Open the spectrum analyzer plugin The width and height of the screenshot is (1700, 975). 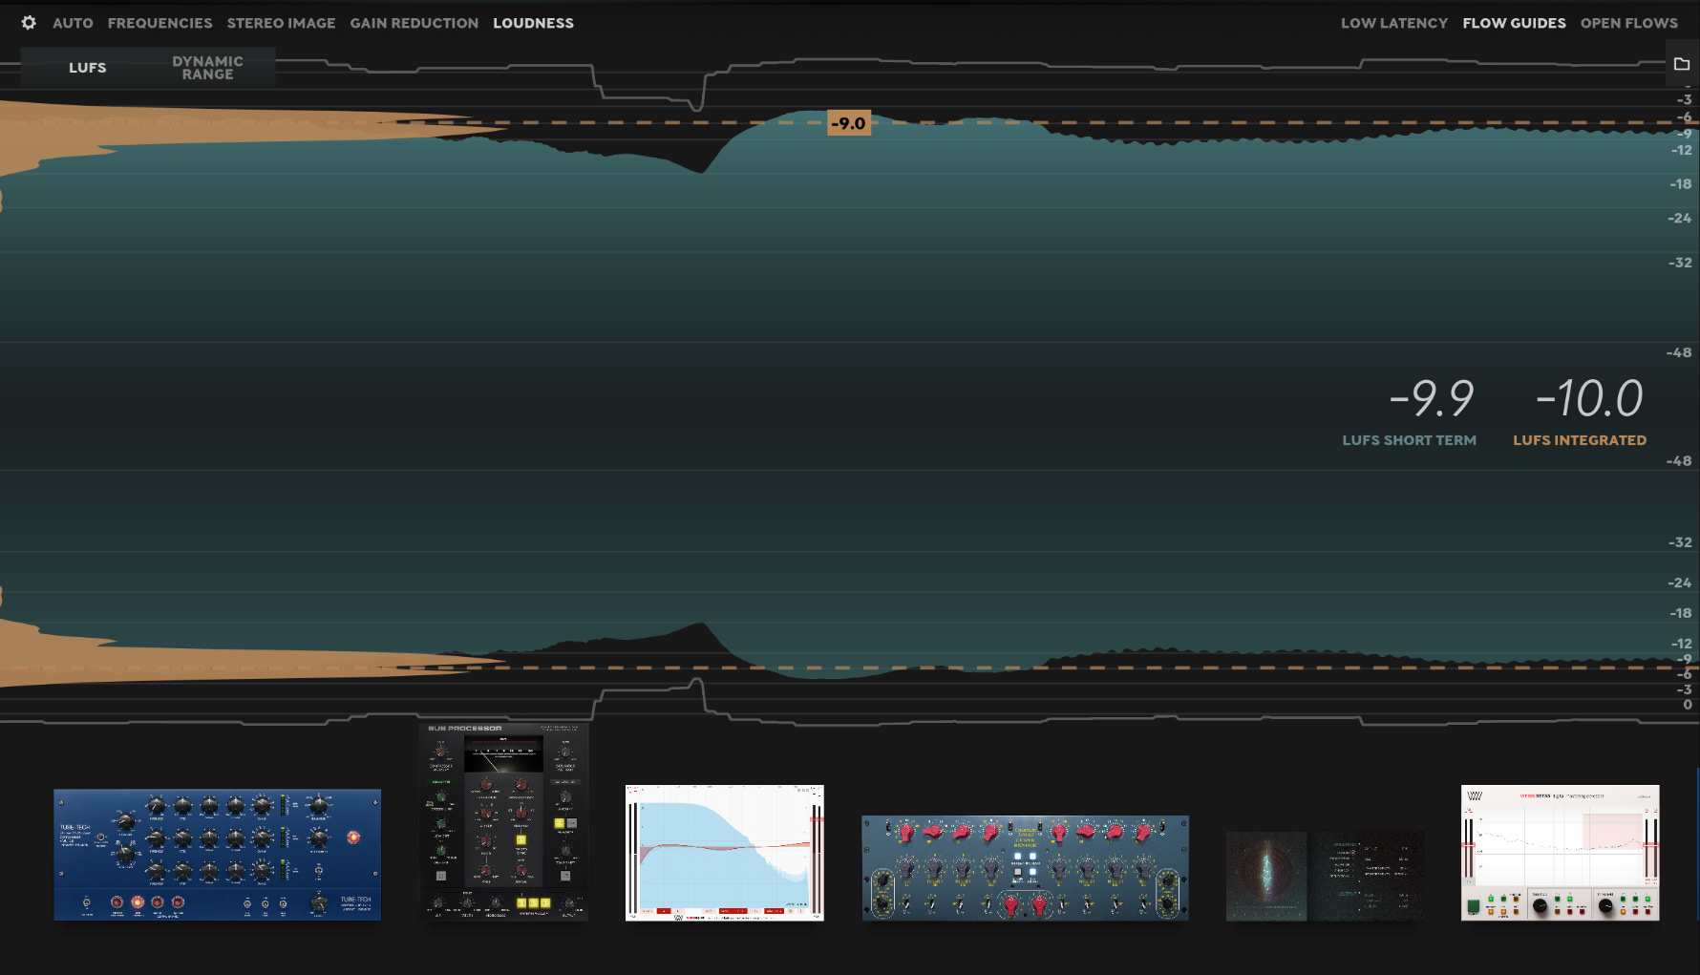coord(724,850)
